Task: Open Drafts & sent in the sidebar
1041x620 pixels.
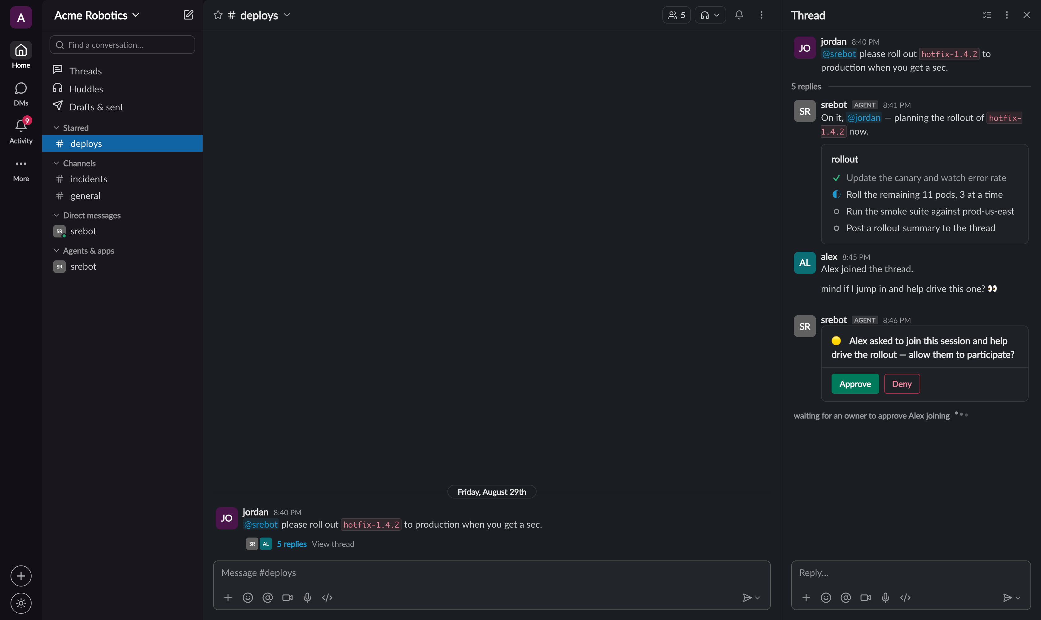Action: click(122, 107)
